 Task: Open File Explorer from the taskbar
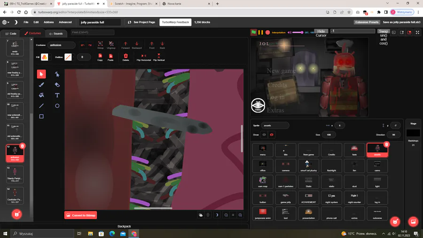point(90,234)
